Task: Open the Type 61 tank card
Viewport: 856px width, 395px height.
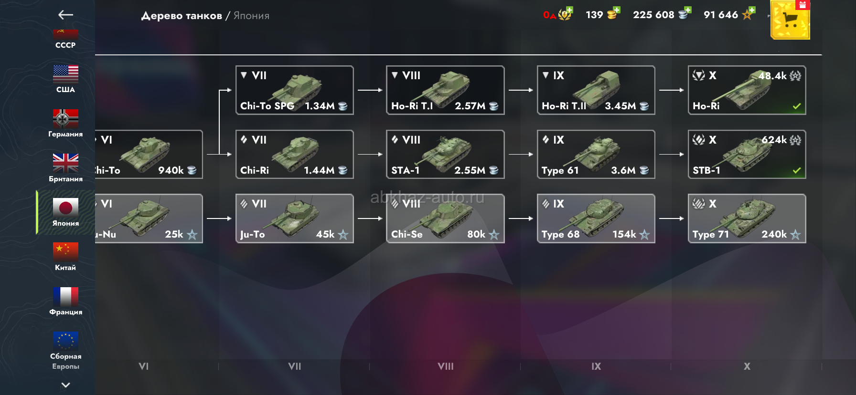Action: [596, 154]
